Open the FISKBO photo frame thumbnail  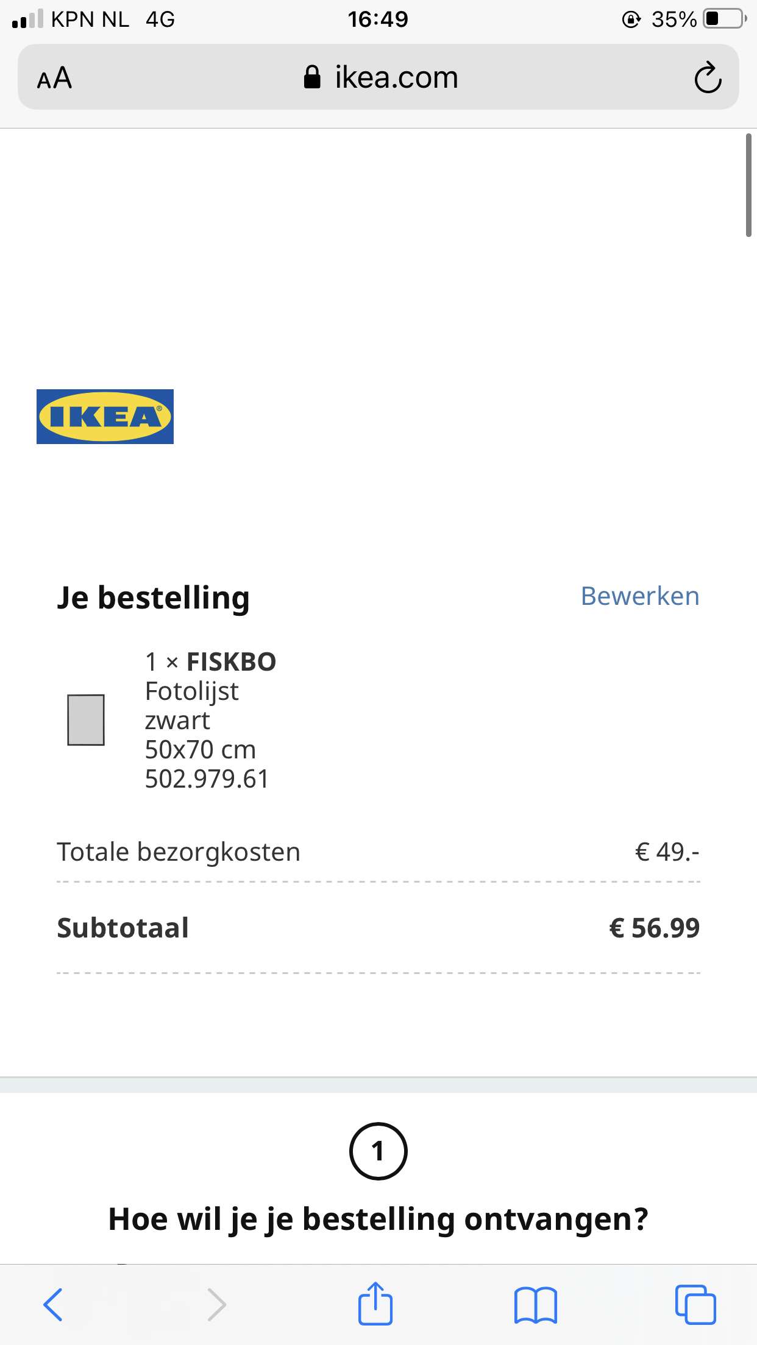86,719
